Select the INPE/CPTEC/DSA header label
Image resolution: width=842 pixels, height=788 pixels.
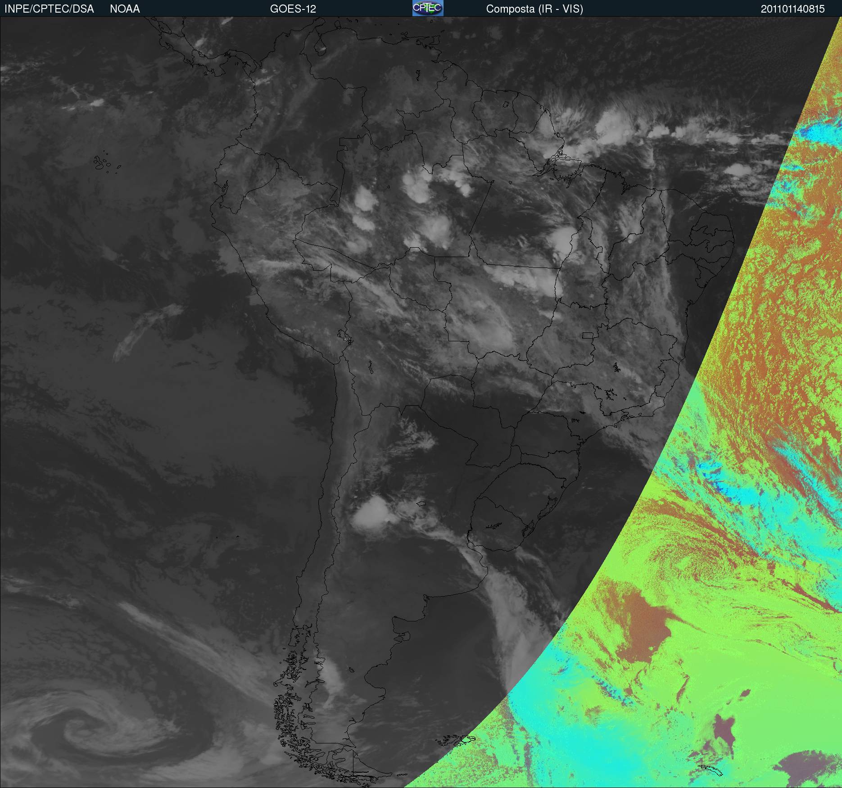pos(49,9)
